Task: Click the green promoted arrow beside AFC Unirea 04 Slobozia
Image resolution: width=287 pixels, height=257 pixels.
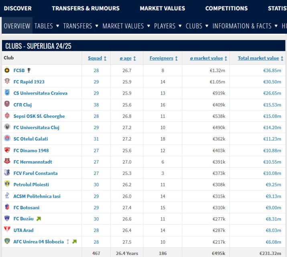Action: (x=74, y=242)
